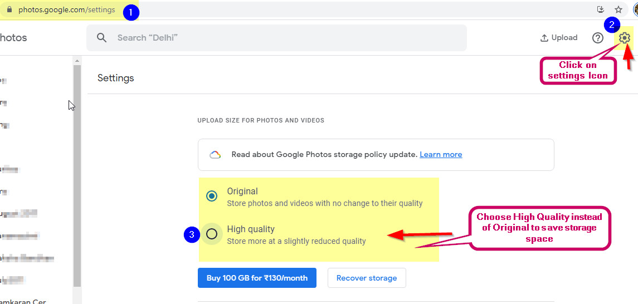Open the help question mark icon
Image resolution: width=638 pixels, height=304 pixels.
point(597,38)
